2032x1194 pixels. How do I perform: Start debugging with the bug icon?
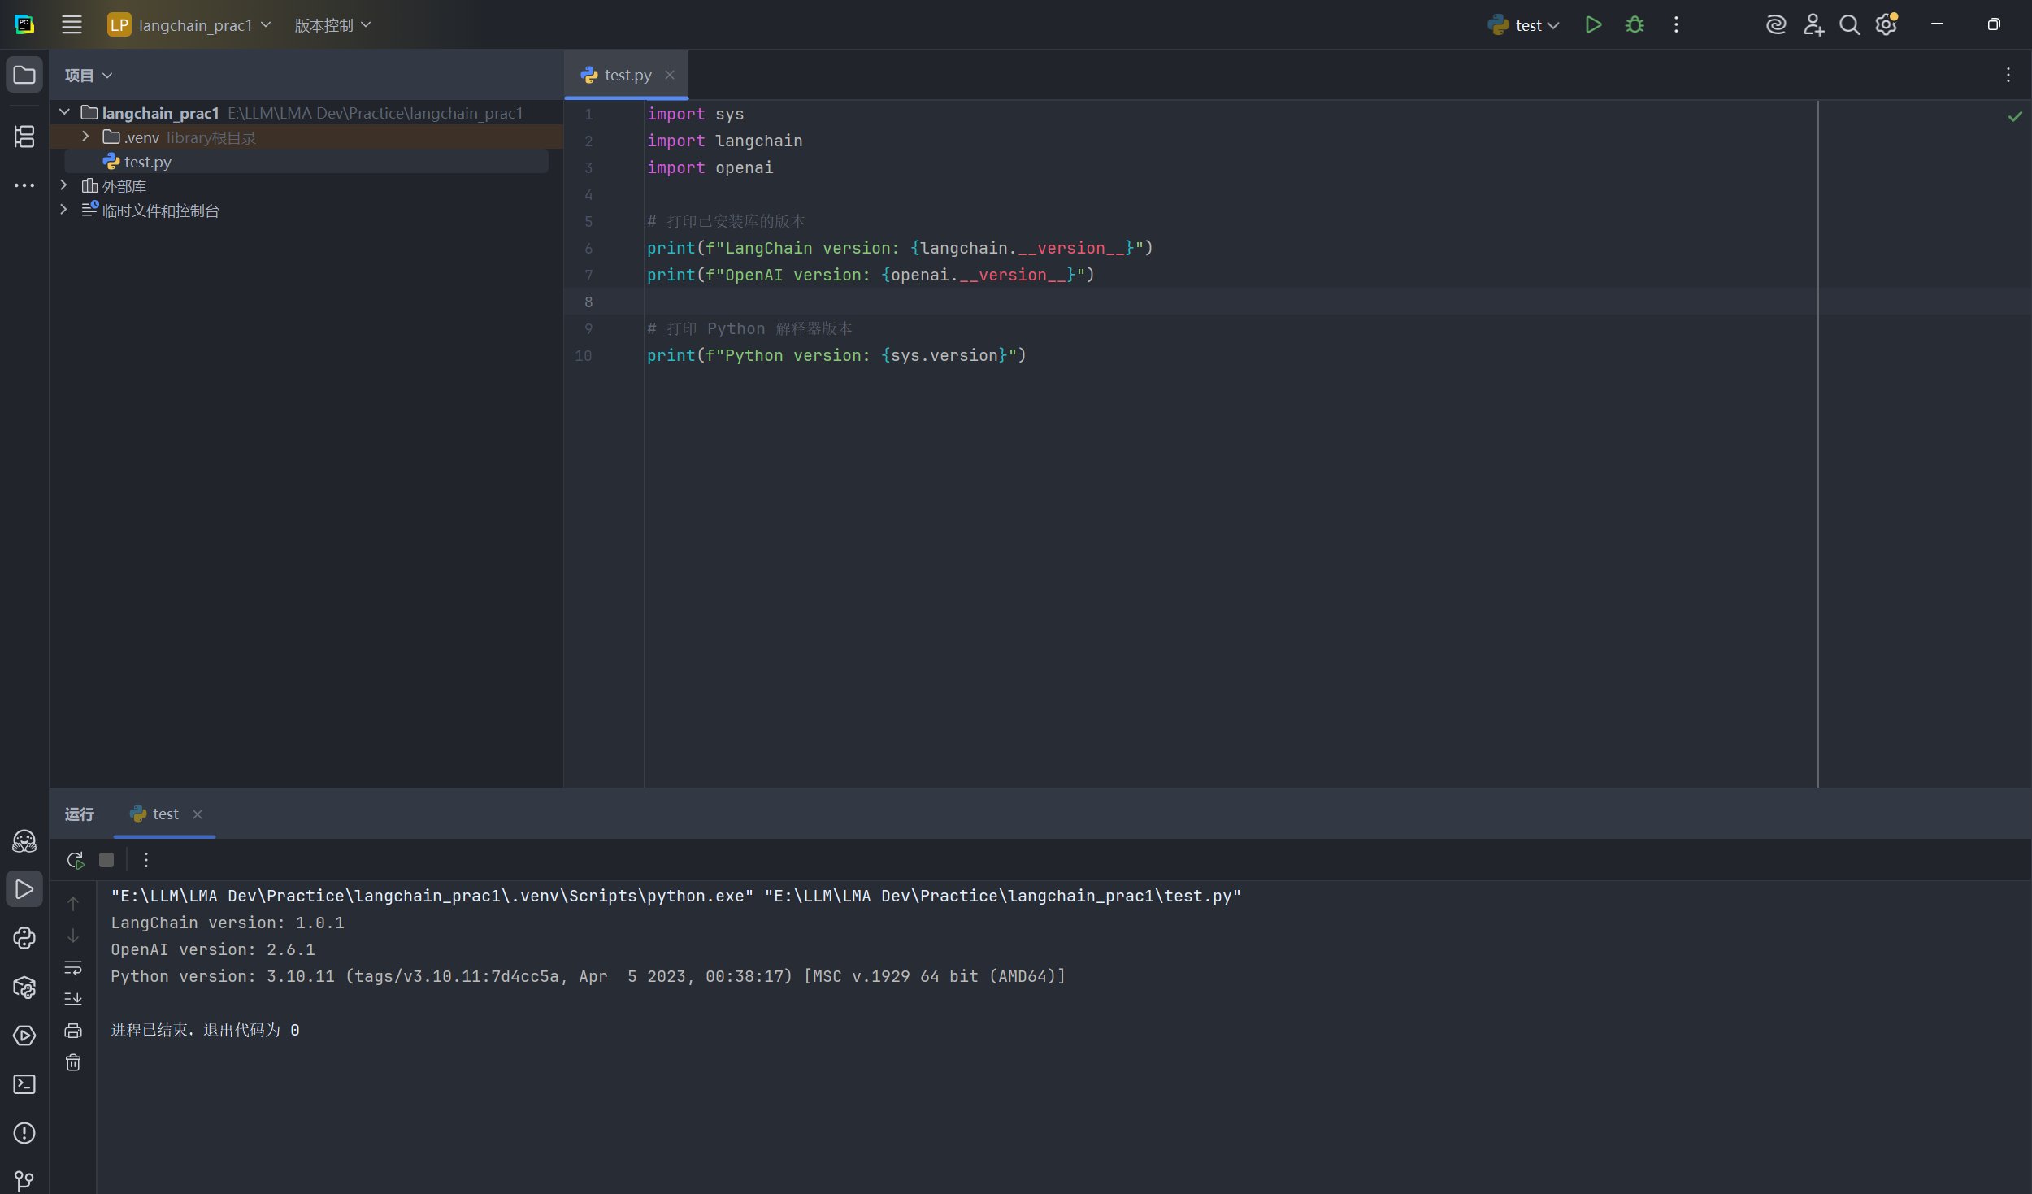(1635, 25)
